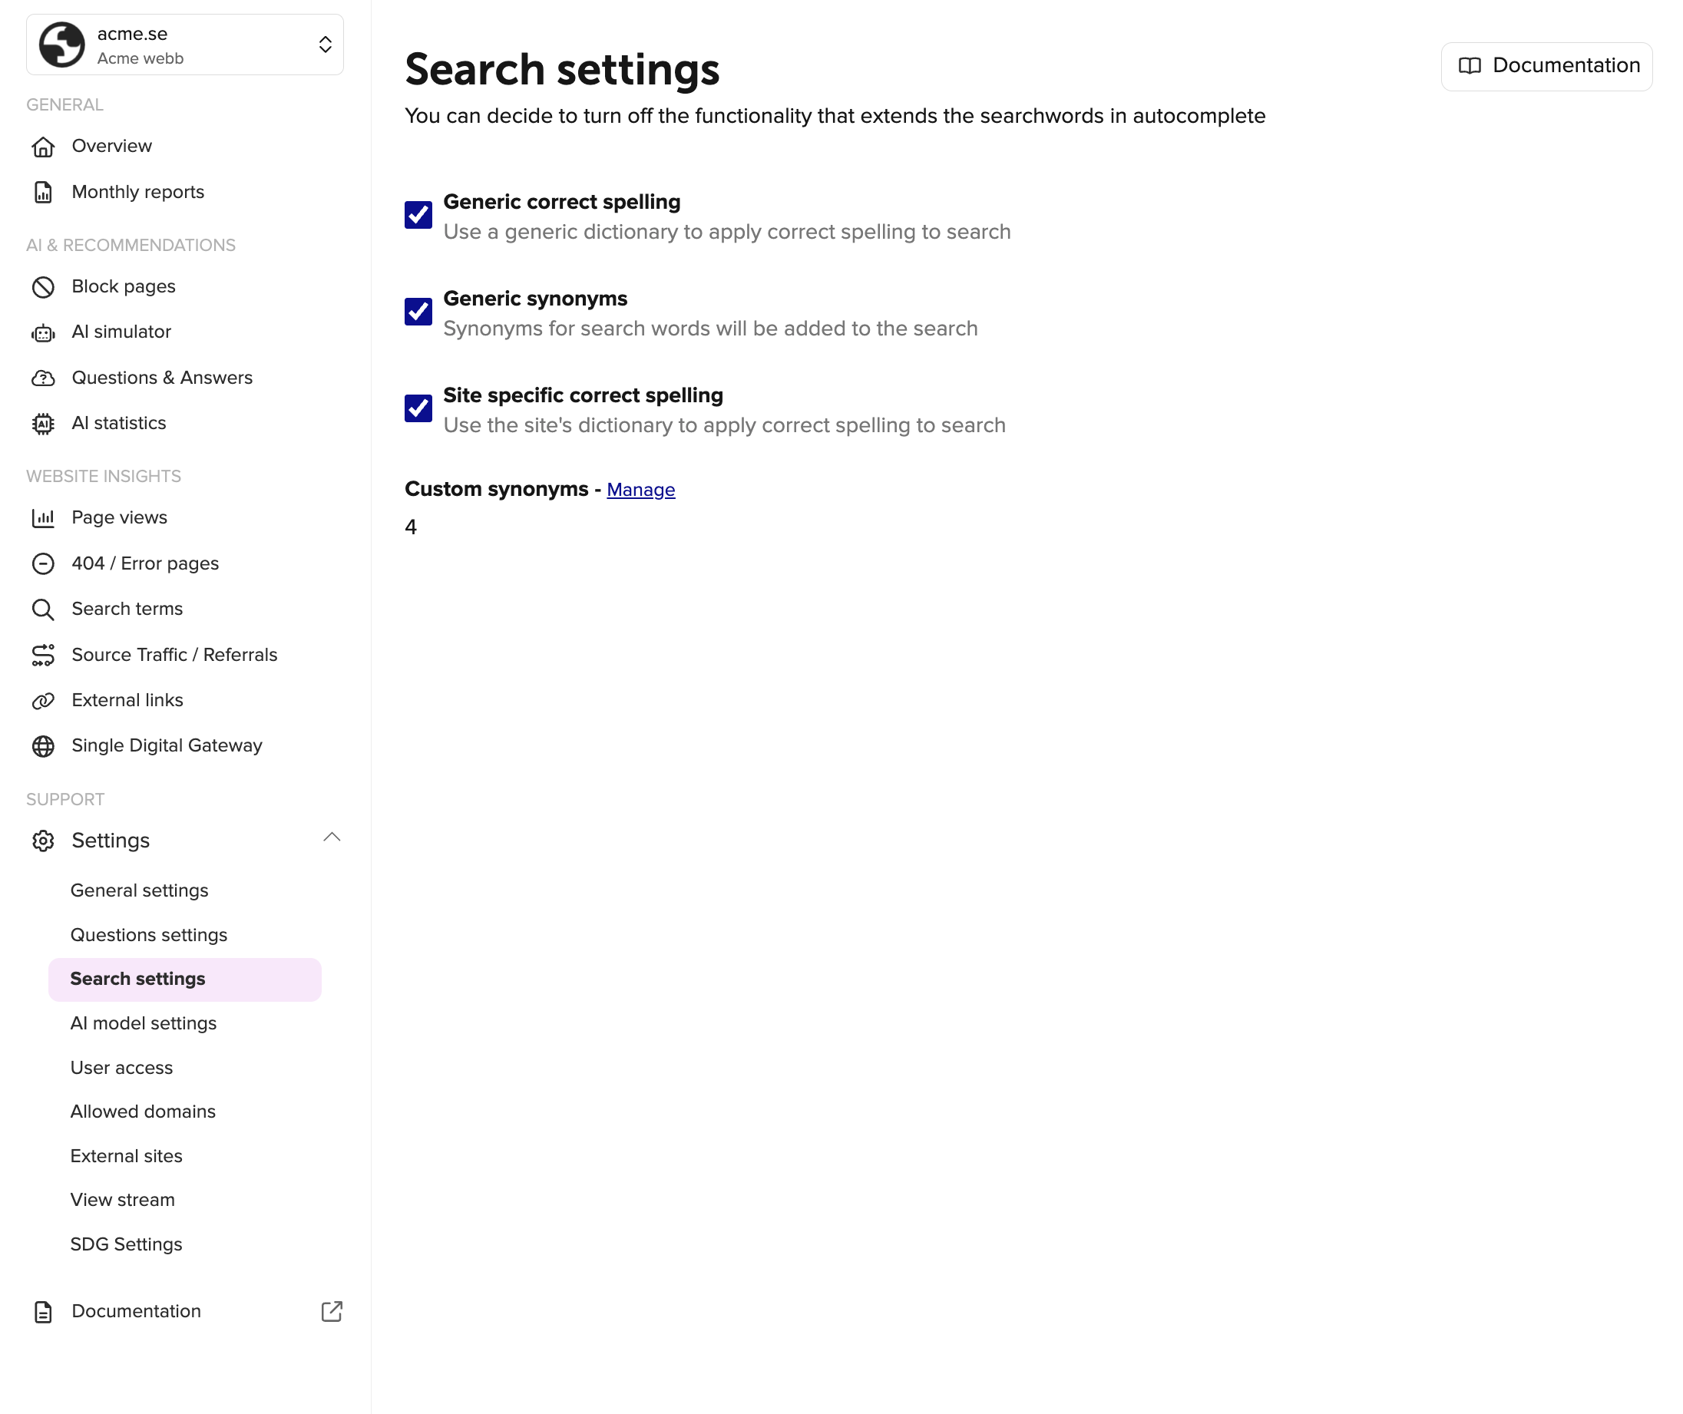
Task: Click the Page views bar chart icon
Action: (43, 519)
